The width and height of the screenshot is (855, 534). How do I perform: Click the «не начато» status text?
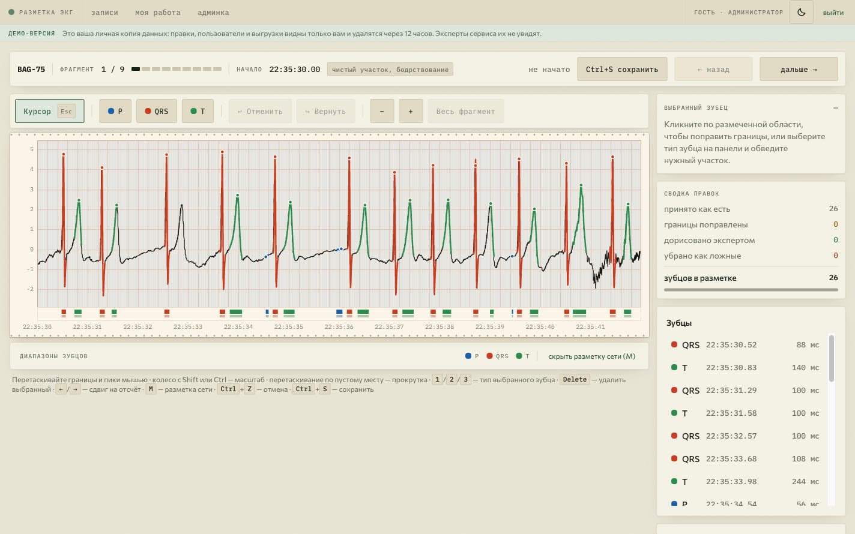coord(549,69)
